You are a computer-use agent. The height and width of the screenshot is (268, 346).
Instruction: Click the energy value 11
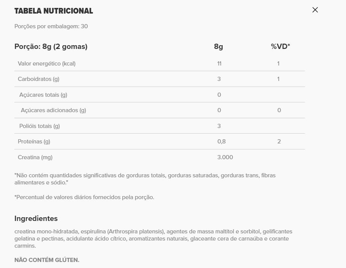[x=219, y=64]
